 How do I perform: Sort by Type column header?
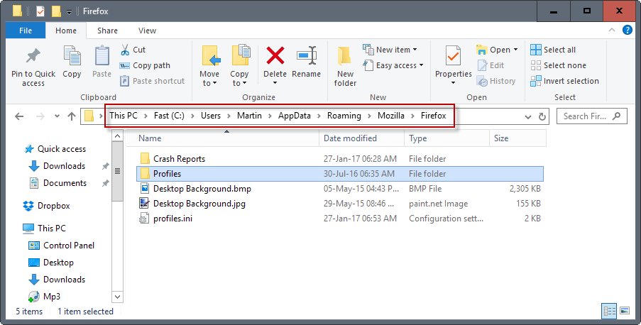[446, 138]
